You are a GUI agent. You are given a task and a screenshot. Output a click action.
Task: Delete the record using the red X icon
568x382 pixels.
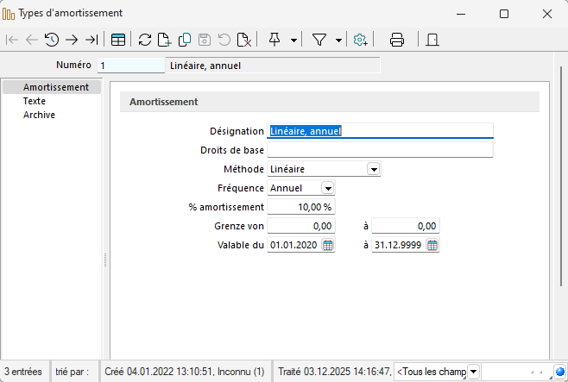(x=244, y=40)
